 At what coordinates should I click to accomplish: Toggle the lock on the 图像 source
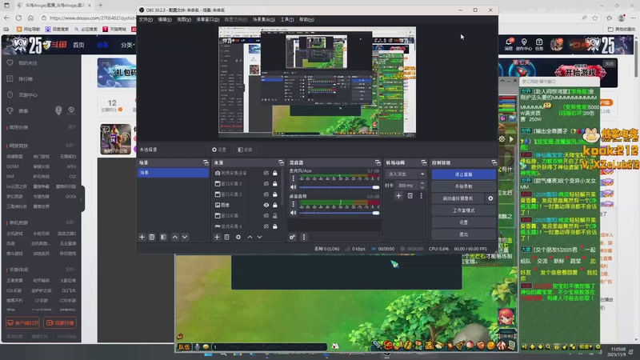coord(275,205)
